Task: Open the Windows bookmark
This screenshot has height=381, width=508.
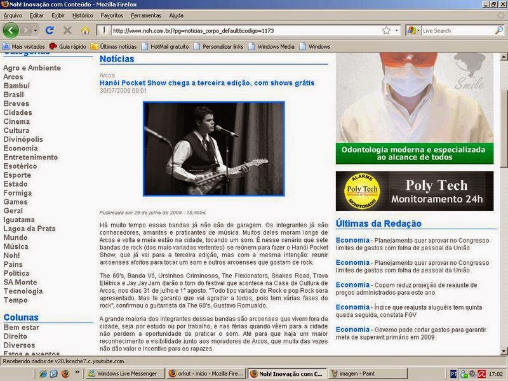Action: (315, 46)
